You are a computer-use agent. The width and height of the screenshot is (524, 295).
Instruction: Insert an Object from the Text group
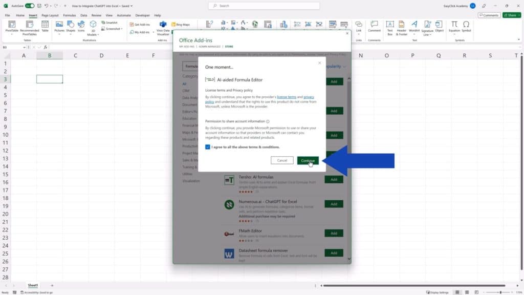pyautogui.click(x=439, y=27)
